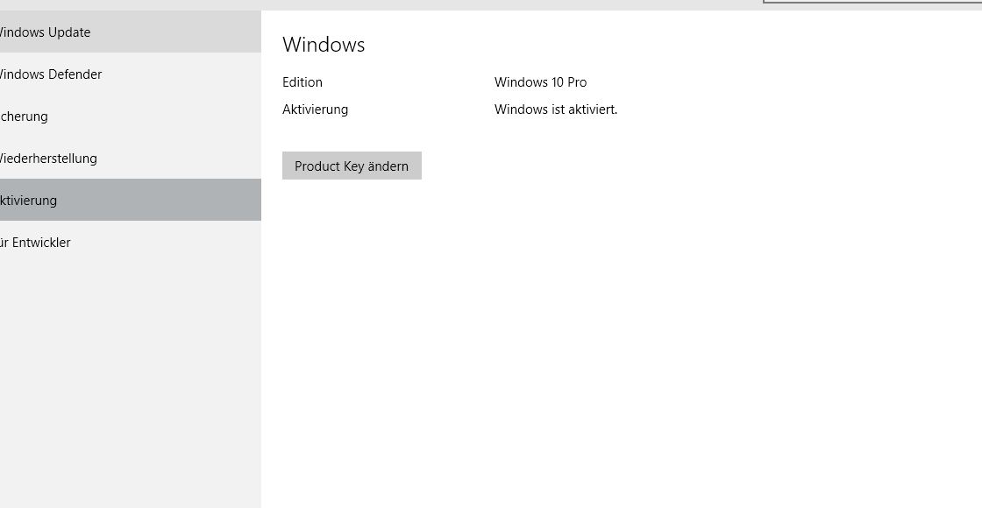Open the Für Entwickler section
982x508 pixels.
pyautogui.click(x=131, y=242)
